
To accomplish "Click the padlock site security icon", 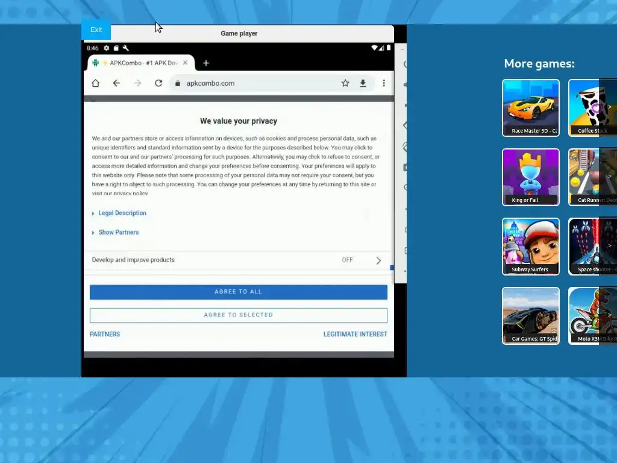I will point(178,83).
